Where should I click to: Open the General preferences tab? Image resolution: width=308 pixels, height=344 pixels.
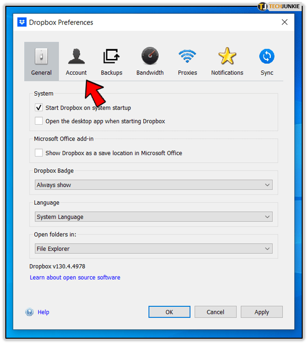42,61
